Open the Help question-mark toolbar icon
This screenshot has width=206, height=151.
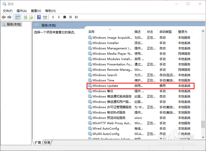tap(39, 17)
